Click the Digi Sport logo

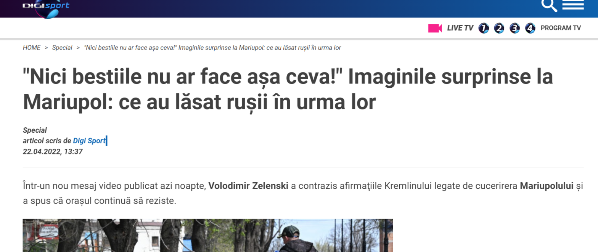tap(46, 8)
